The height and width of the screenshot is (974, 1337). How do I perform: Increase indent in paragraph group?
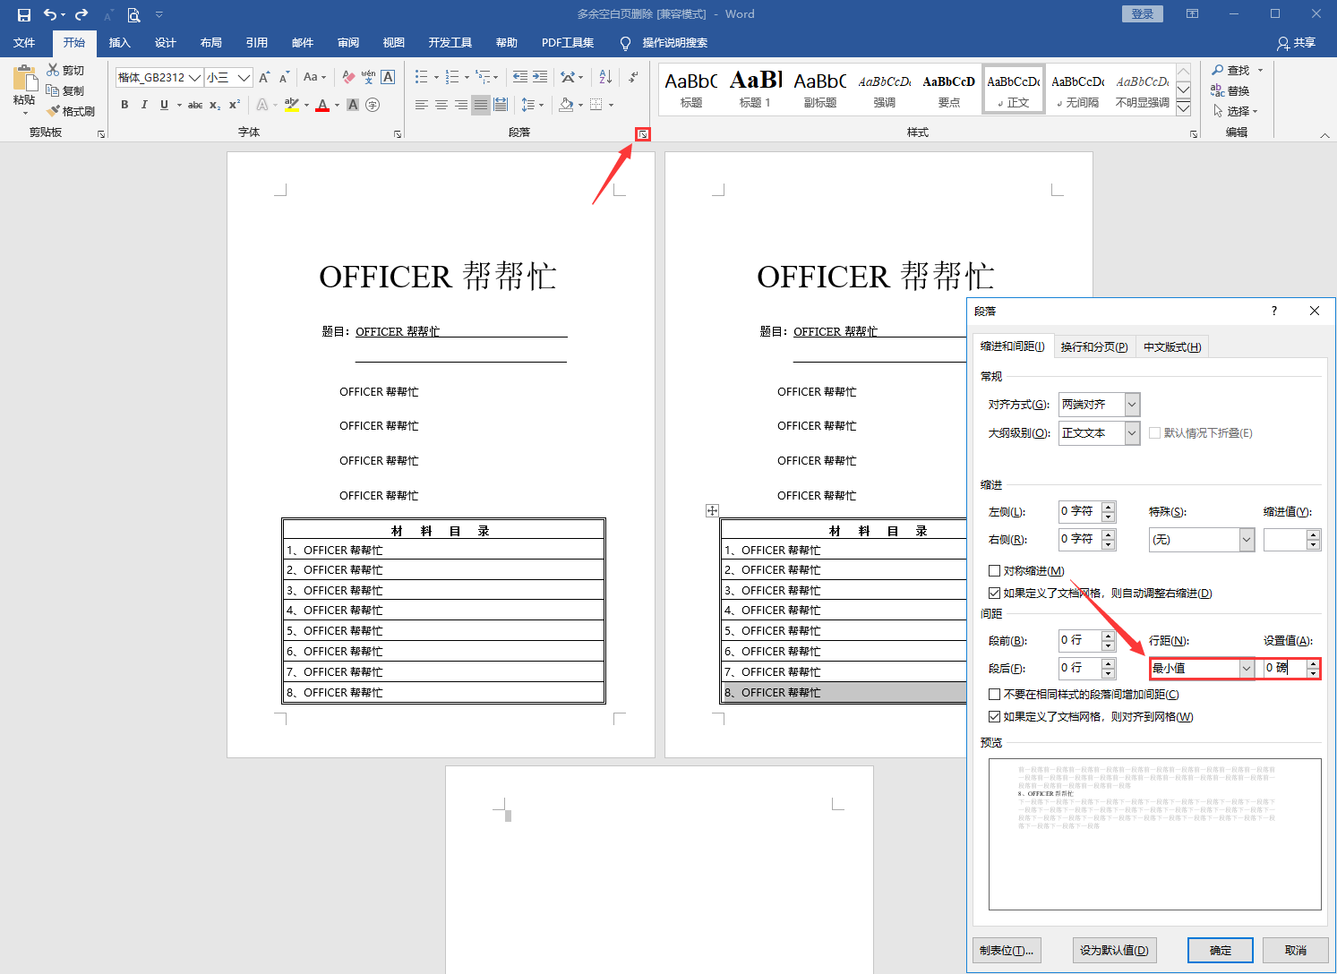540,77
